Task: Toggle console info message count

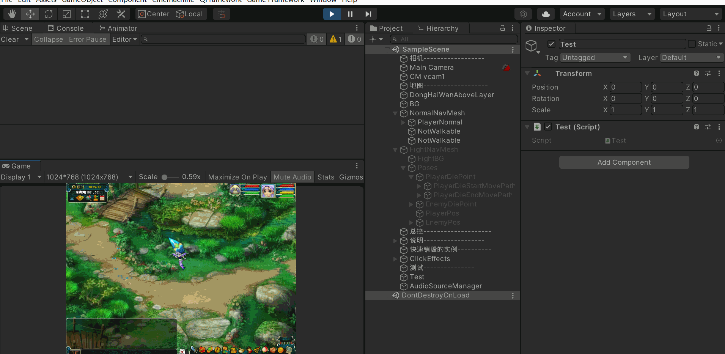Action: point(317,39)
